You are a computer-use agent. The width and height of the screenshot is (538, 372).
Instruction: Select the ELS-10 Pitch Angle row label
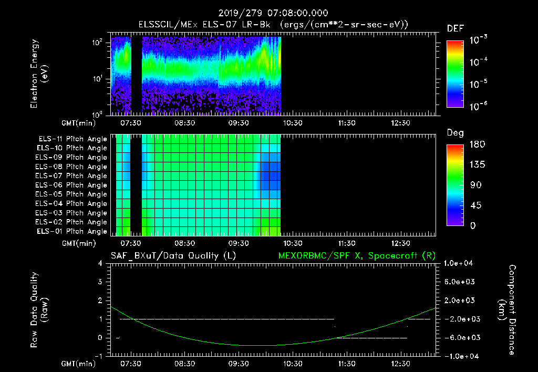pyautogui.click(x=71, y=148)
